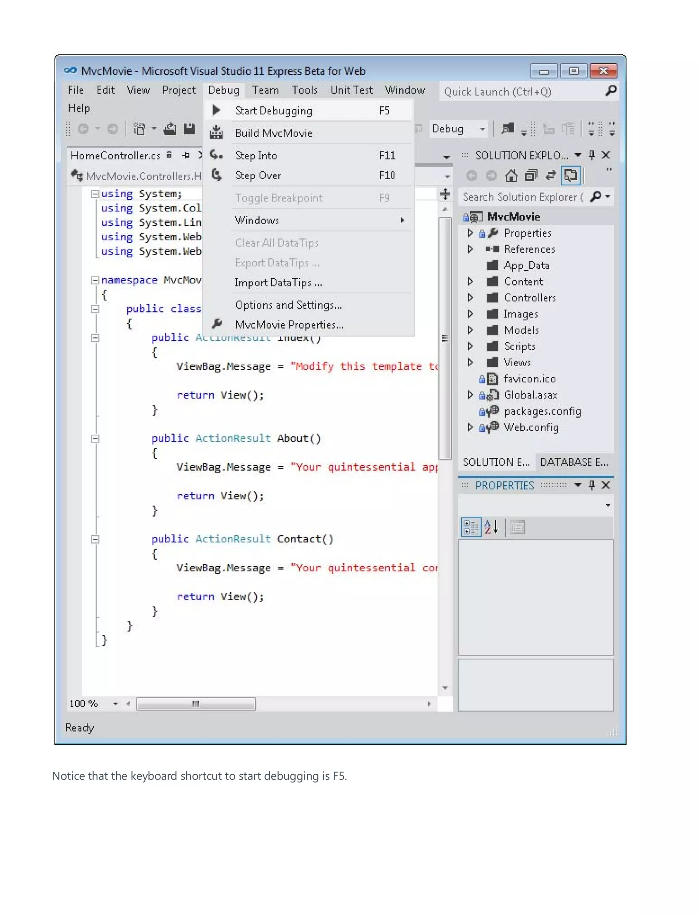Open the File menu

pyautogui.click(x=76, y=90)
